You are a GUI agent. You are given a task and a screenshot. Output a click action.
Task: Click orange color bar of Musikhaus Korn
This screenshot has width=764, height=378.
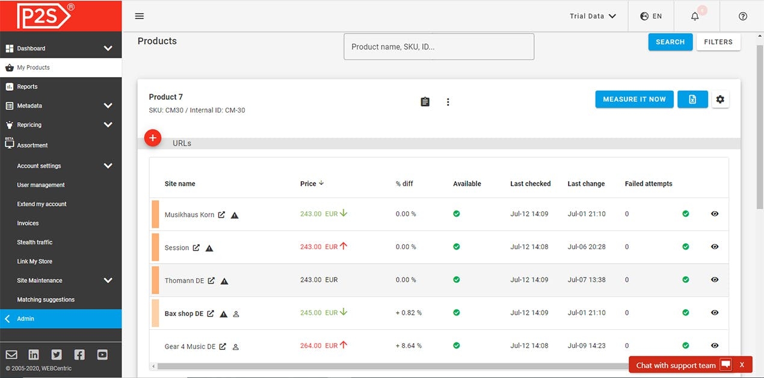point(155,214)
